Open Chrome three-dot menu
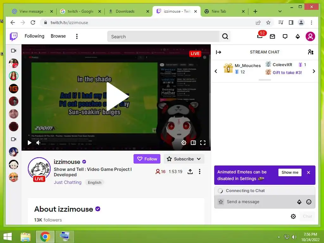The image size is (324, 243). (x=311, y=22)
